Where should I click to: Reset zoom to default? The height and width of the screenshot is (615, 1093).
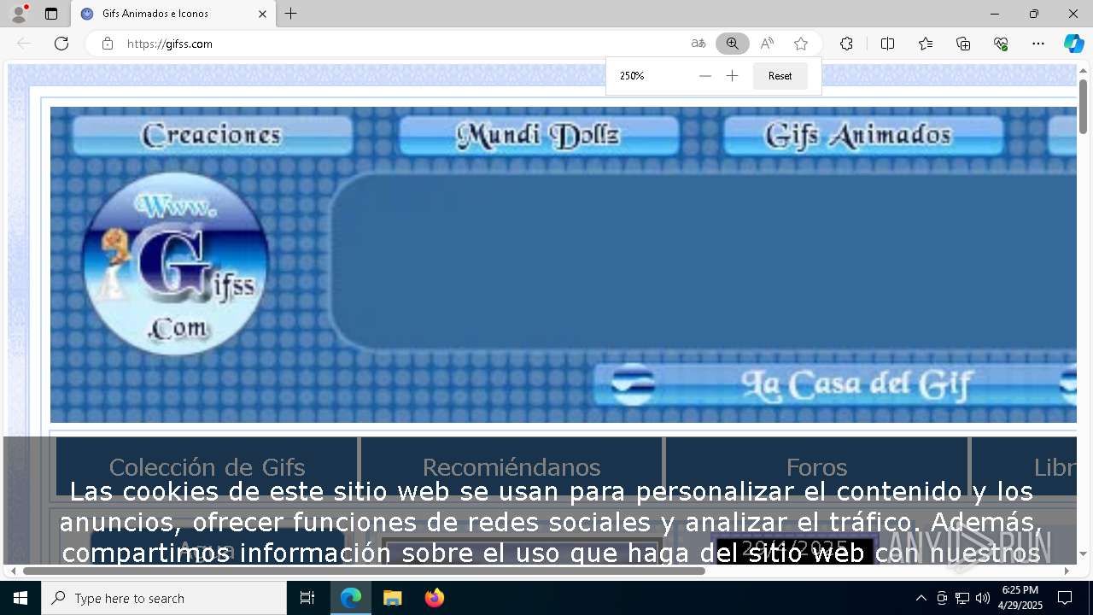780,76
